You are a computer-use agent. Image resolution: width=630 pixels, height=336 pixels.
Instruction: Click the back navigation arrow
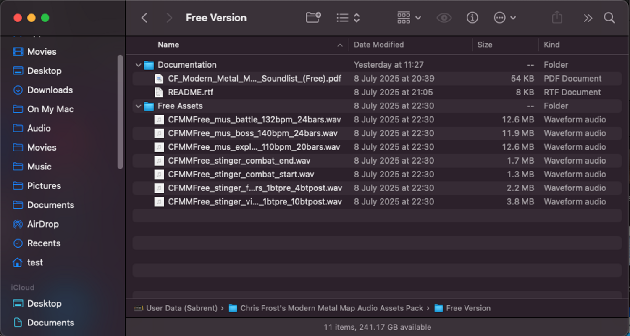tap(144, 18)
